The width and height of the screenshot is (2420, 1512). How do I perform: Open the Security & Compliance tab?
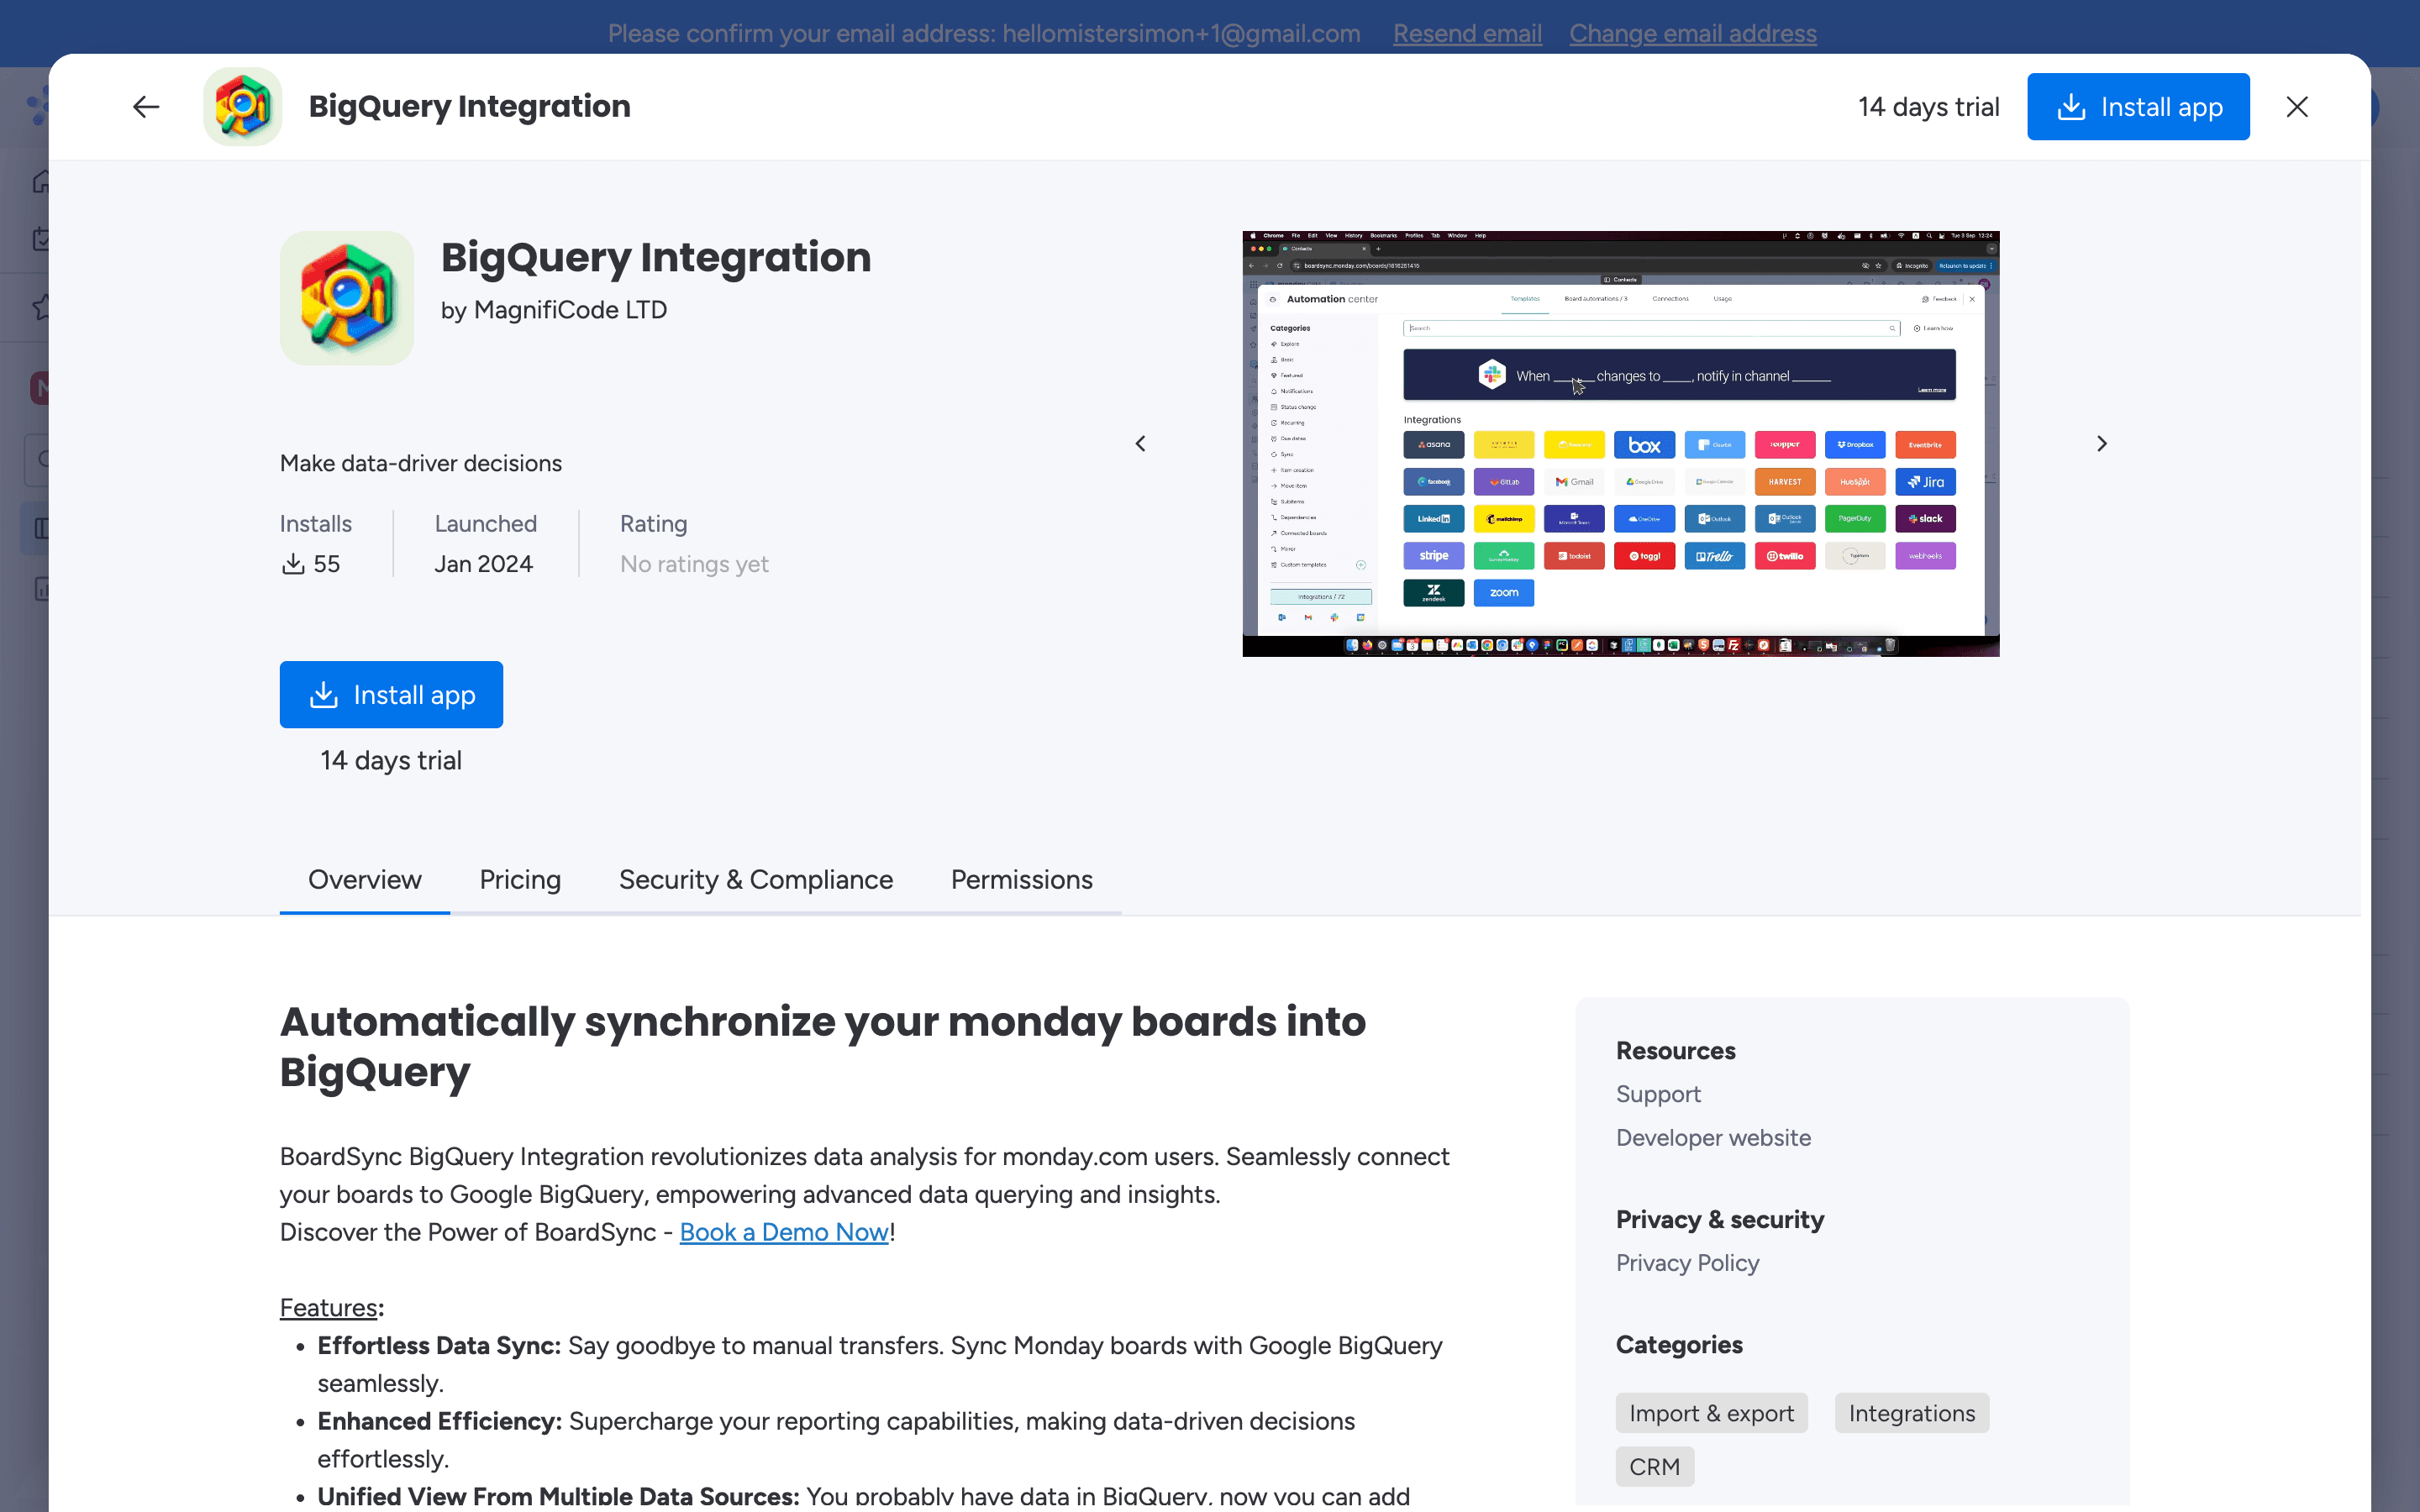point(755,880)
